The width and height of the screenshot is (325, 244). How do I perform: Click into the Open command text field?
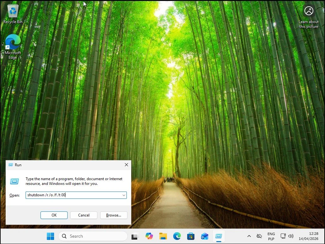73,195
